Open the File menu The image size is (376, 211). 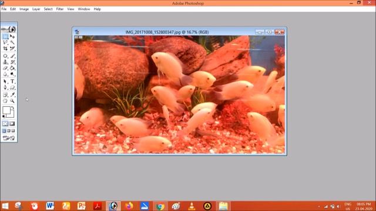pos(4,9)
